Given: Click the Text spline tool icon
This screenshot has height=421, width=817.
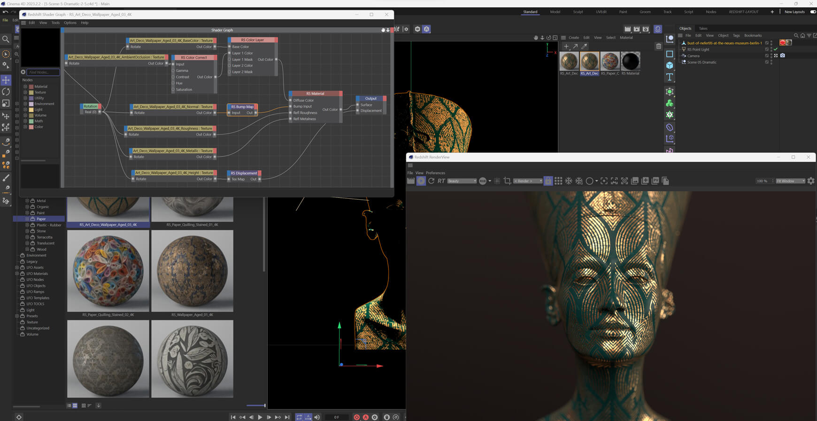Looking at the screenshot, I should 670,77.
